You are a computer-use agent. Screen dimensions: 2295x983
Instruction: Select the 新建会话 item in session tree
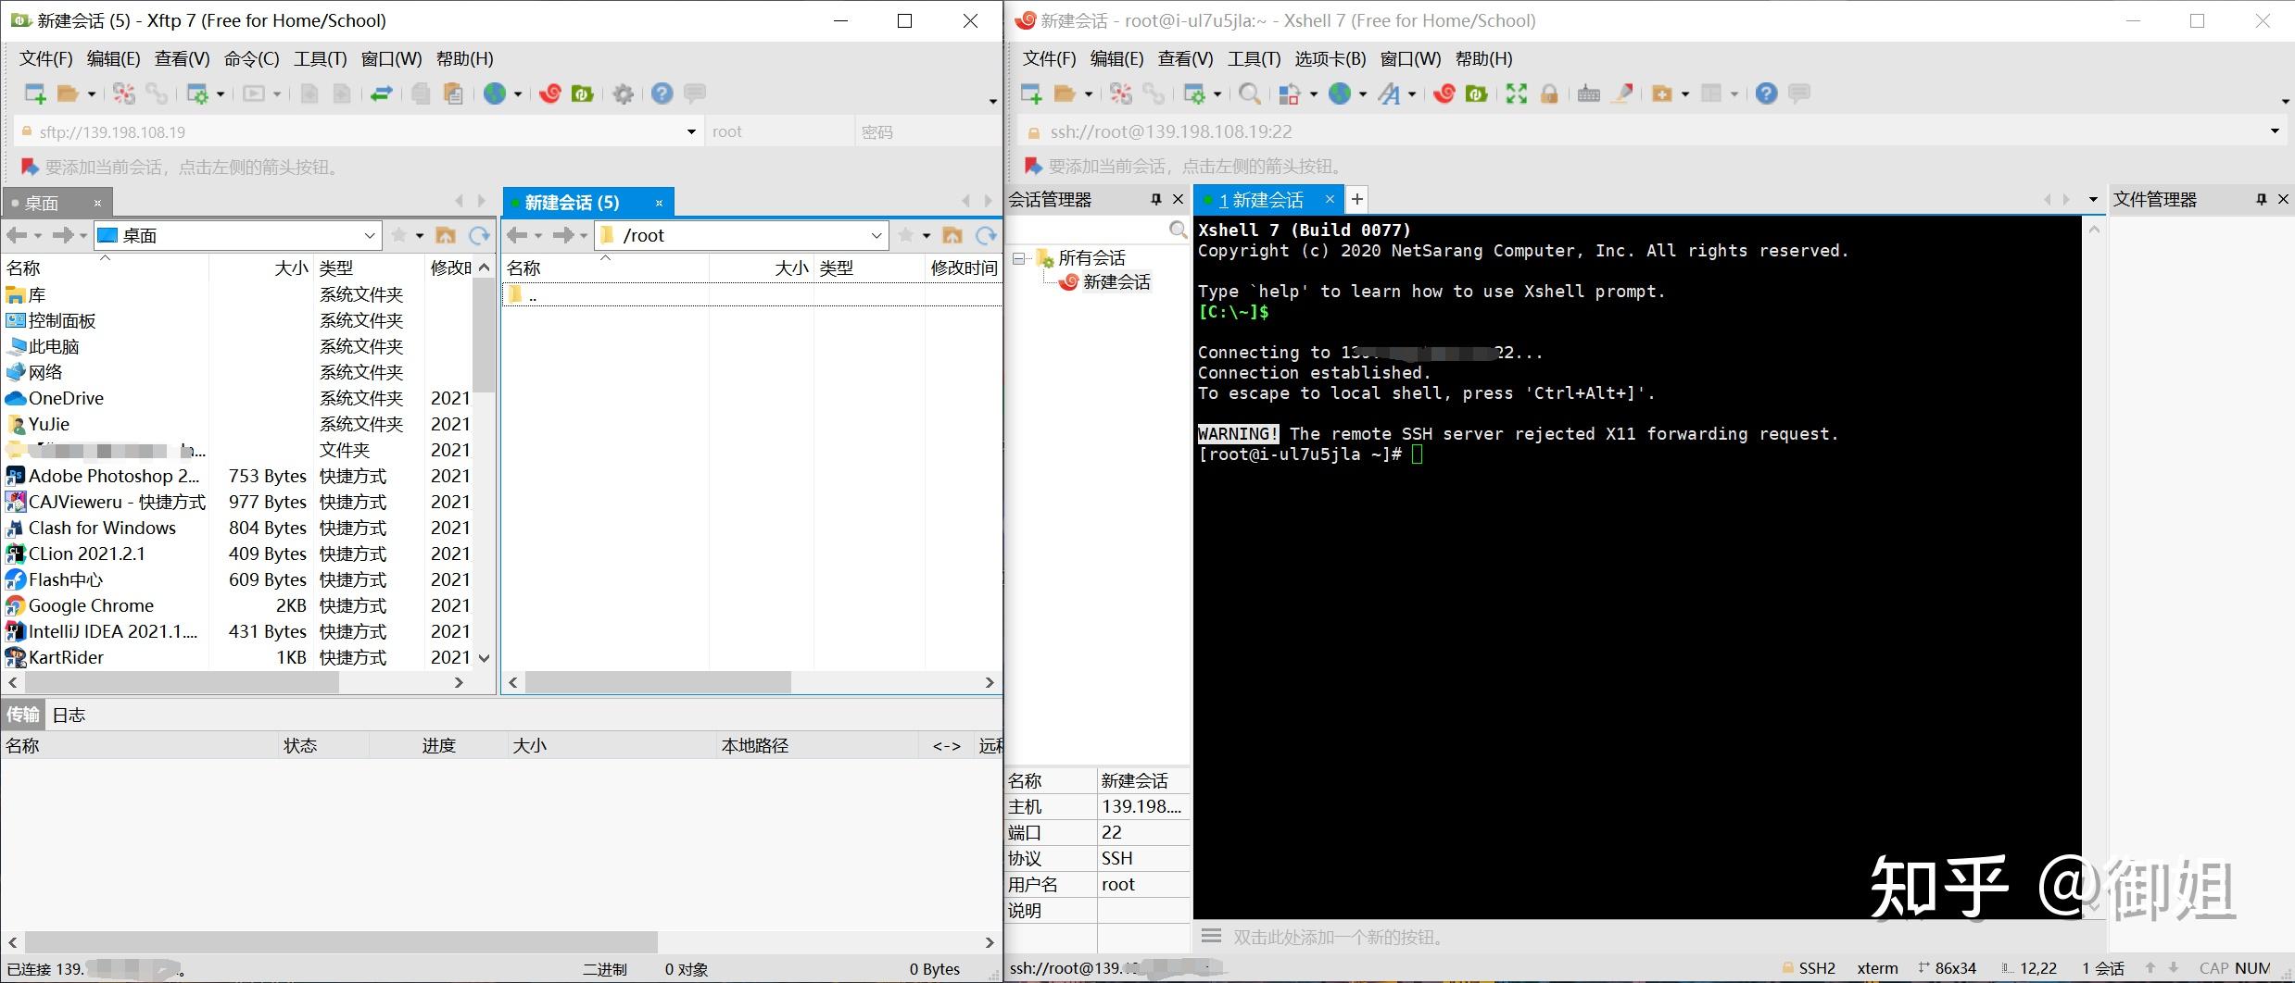click(1116, 282)
